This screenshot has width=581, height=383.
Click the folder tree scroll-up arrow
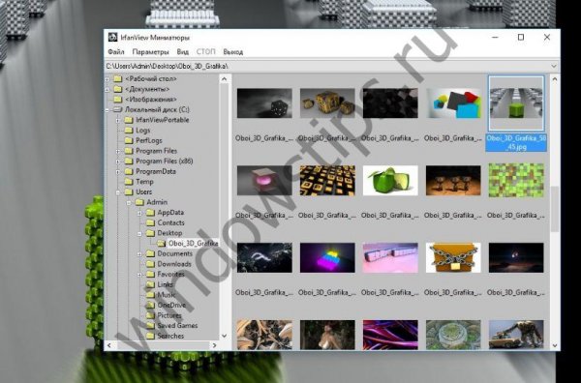click(225, 79)
